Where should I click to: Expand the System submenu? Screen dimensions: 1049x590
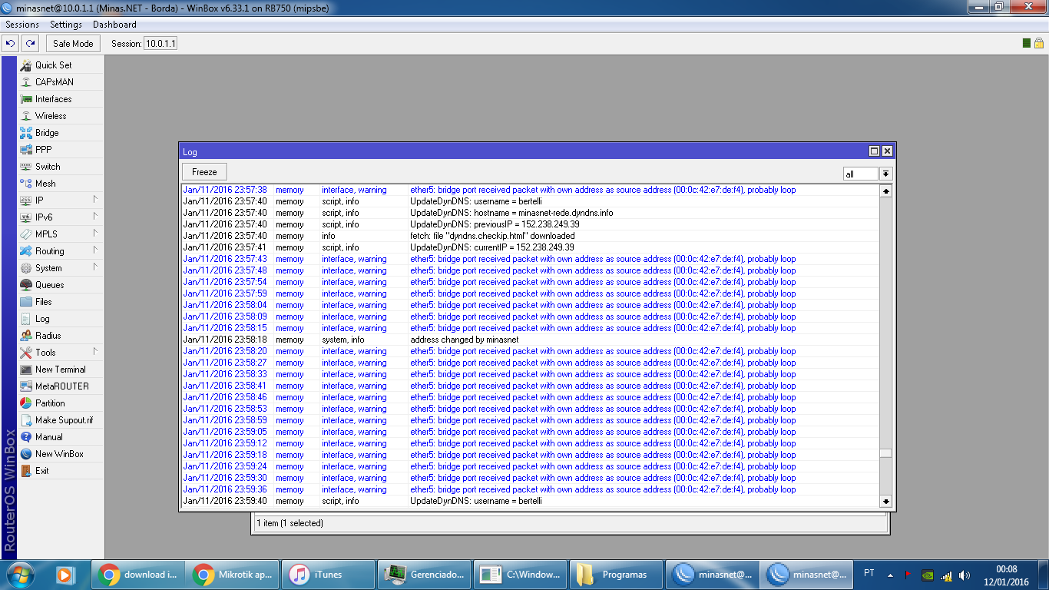[x=61, y=268]
